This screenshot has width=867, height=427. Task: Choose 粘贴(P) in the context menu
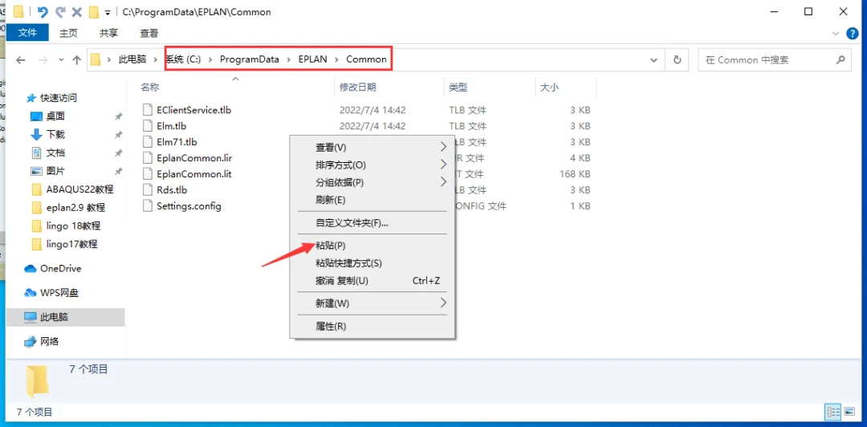click(372, 246)
